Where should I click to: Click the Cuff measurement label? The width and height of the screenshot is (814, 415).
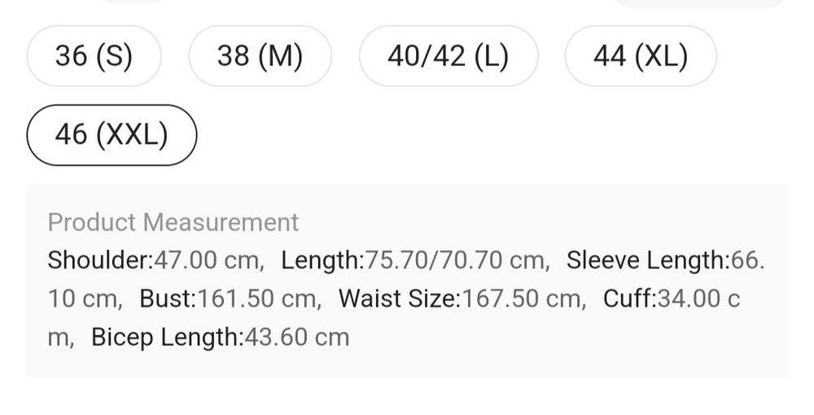pyautogui.click(x=628, y=299)
